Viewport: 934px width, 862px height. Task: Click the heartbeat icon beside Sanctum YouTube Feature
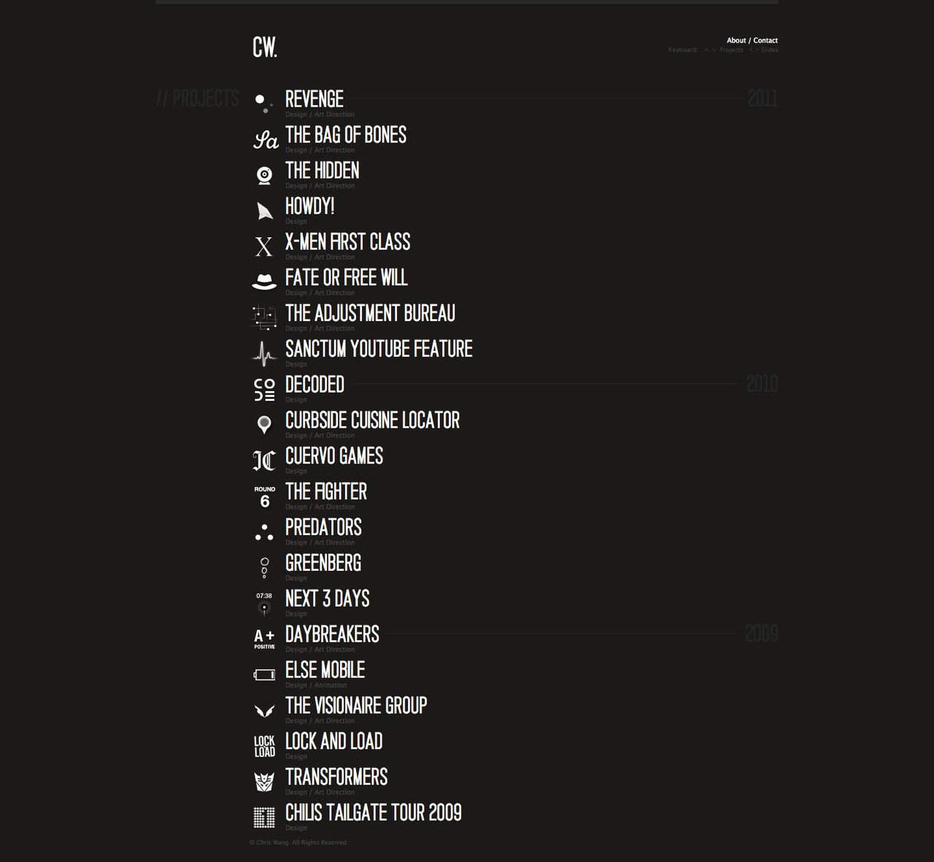click(x=264, y=353)
